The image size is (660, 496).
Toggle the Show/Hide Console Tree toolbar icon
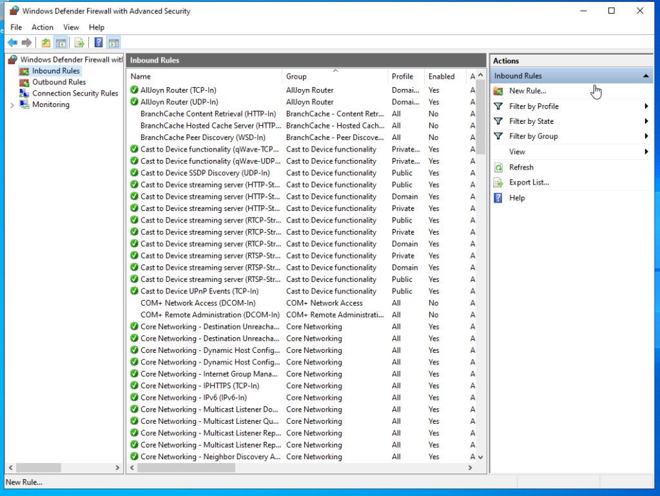coord(61,43)
